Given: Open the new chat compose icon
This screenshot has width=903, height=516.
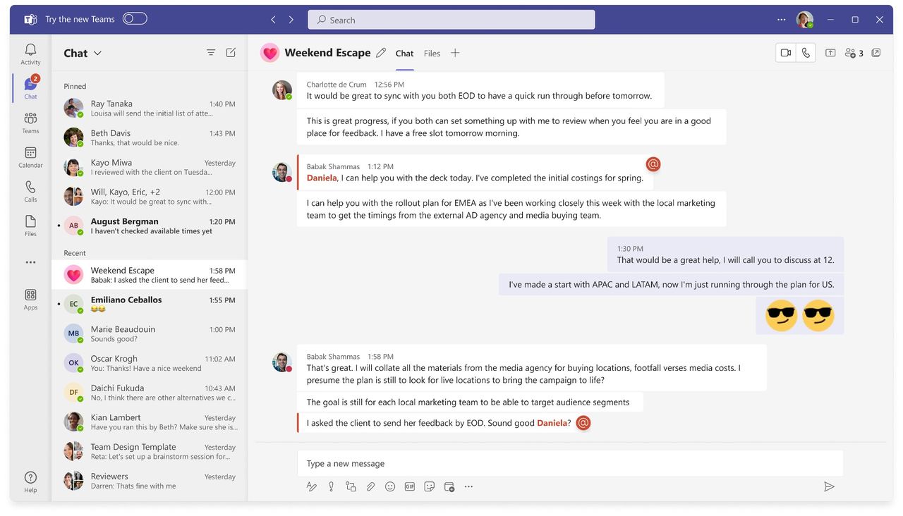Looking at the screenshot, I should coord(231,53).
